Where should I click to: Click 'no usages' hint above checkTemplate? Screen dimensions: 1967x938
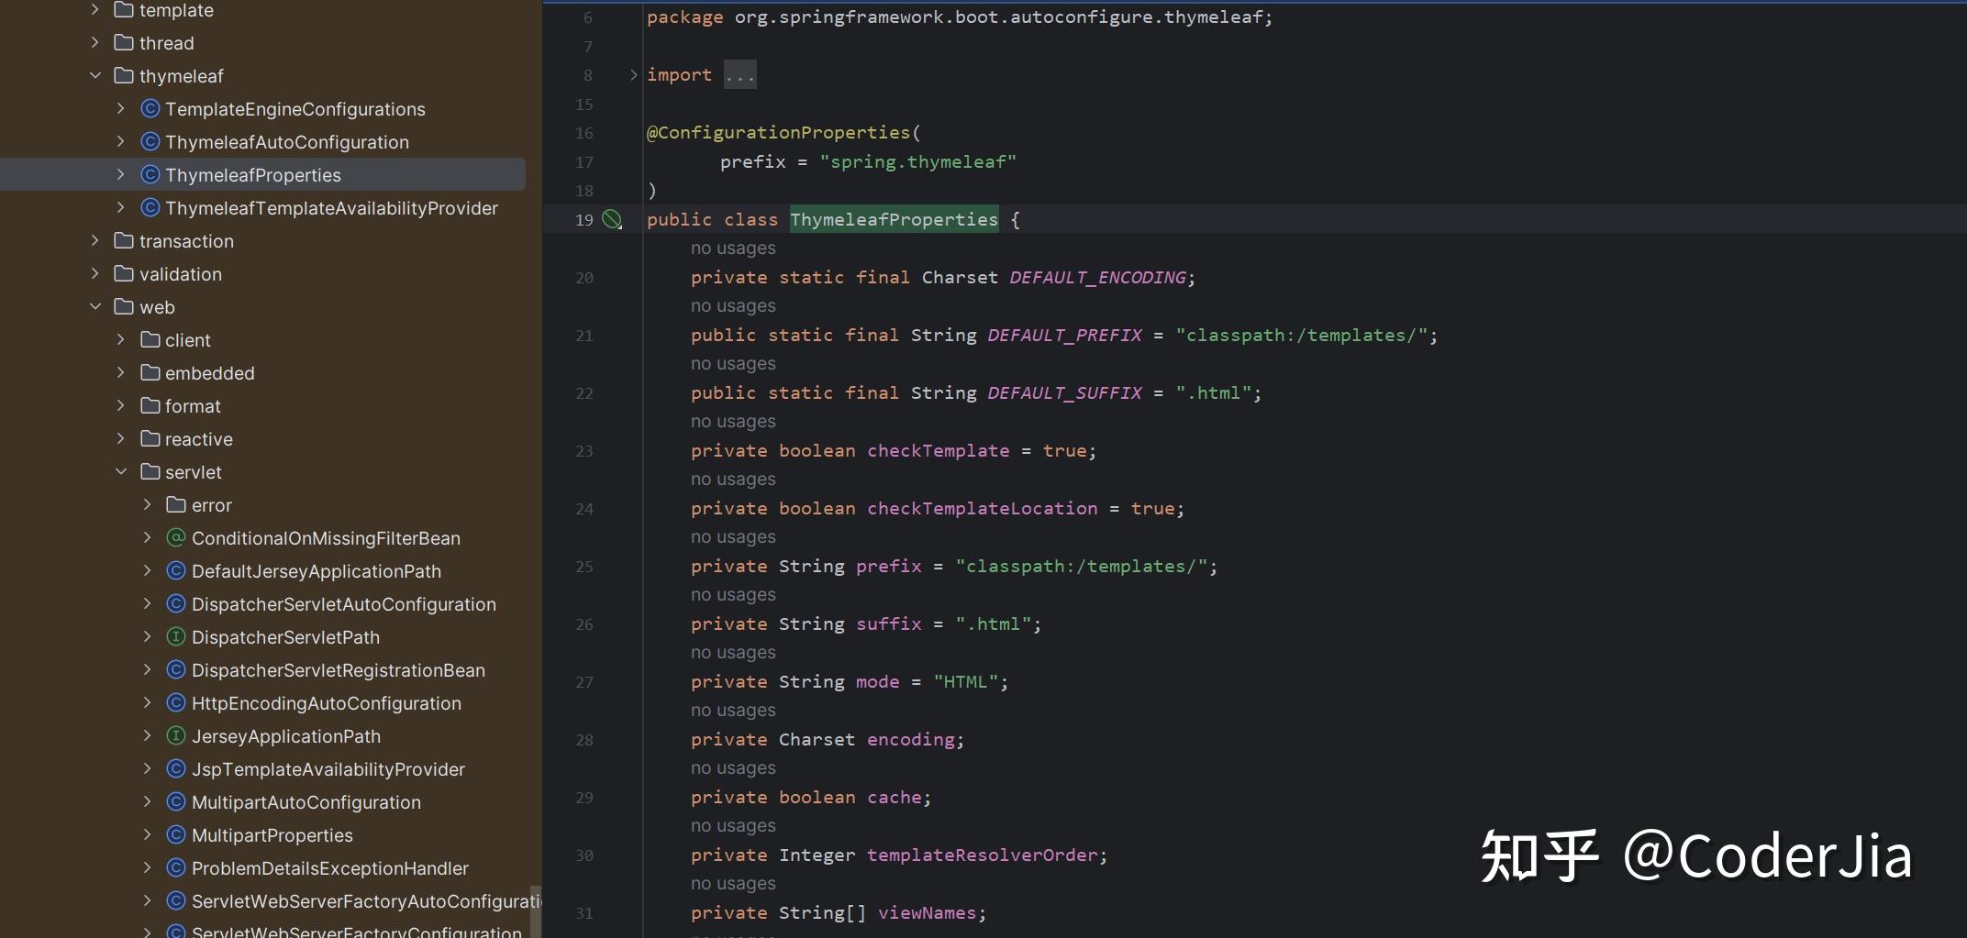733,422
